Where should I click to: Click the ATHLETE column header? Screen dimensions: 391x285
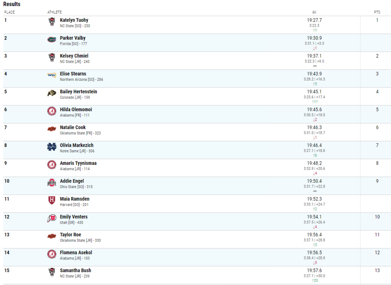[x=54, y=12]
